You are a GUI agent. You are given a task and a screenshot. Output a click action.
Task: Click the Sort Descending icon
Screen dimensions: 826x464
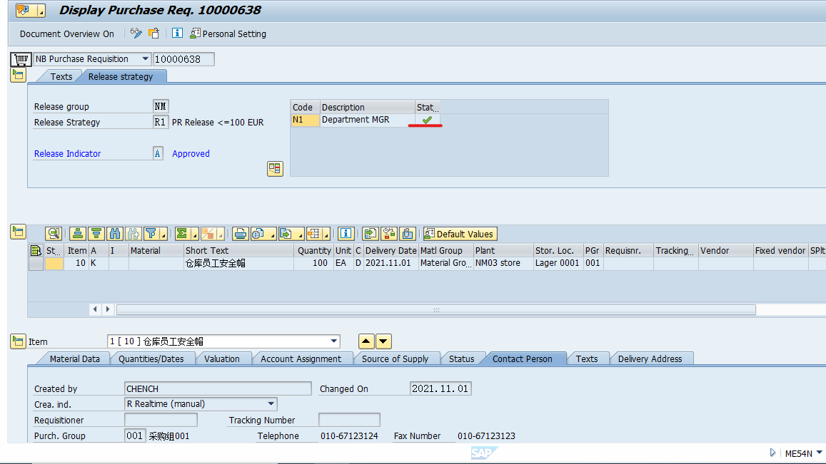96,234
